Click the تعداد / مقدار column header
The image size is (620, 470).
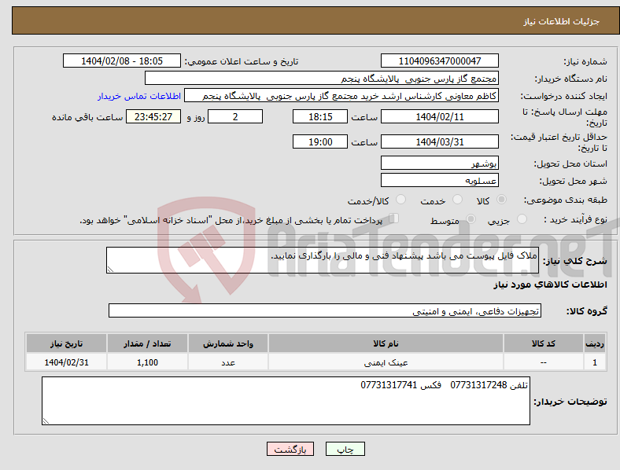147,343
